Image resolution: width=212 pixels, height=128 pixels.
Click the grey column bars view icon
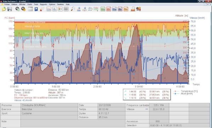point(66,9)
